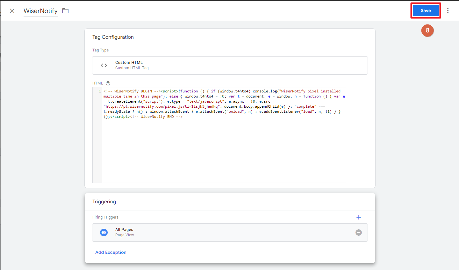The width and height of the screenshot is (459, 270).
Task: Click the Custom HTML code brackets icon
Action: point(104,65)
